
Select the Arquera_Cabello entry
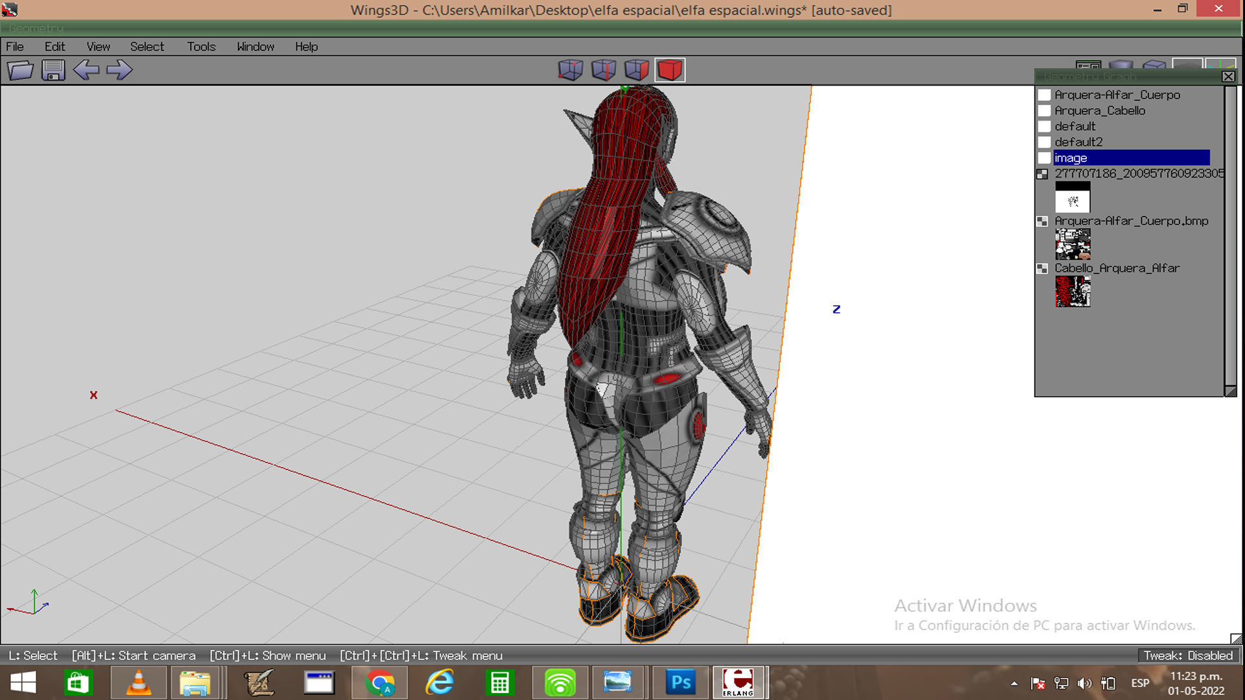1100,111
